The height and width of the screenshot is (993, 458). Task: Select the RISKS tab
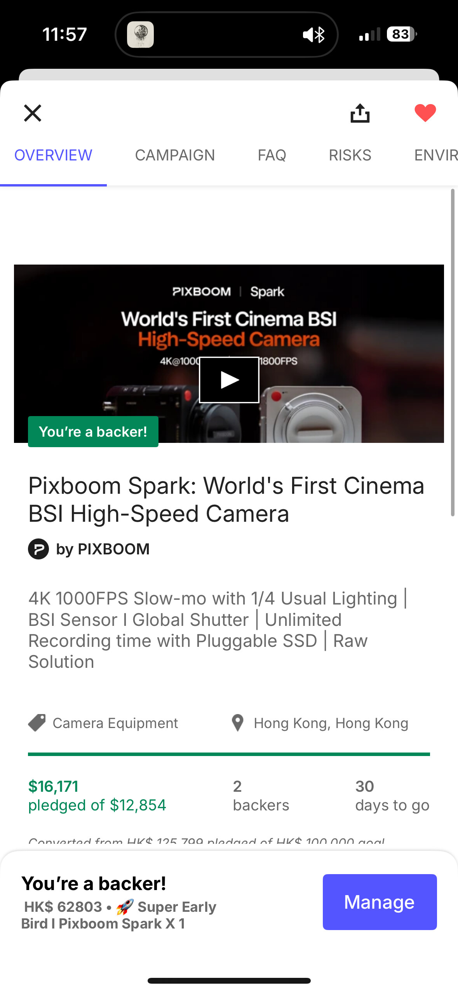pyautogui.click(x=350, y=155)
